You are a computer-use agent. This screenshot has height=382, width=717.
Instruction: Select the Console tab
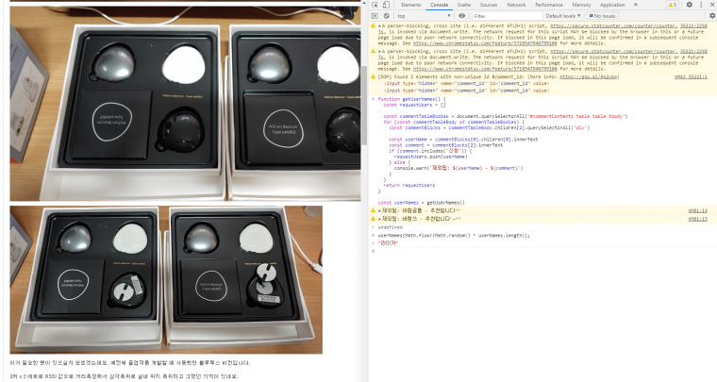tap(439, 5)
